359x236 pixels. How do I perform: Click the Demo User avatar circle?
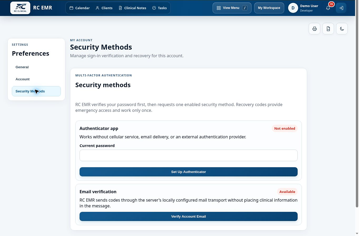pyautogui.click(x=293, y=8)
